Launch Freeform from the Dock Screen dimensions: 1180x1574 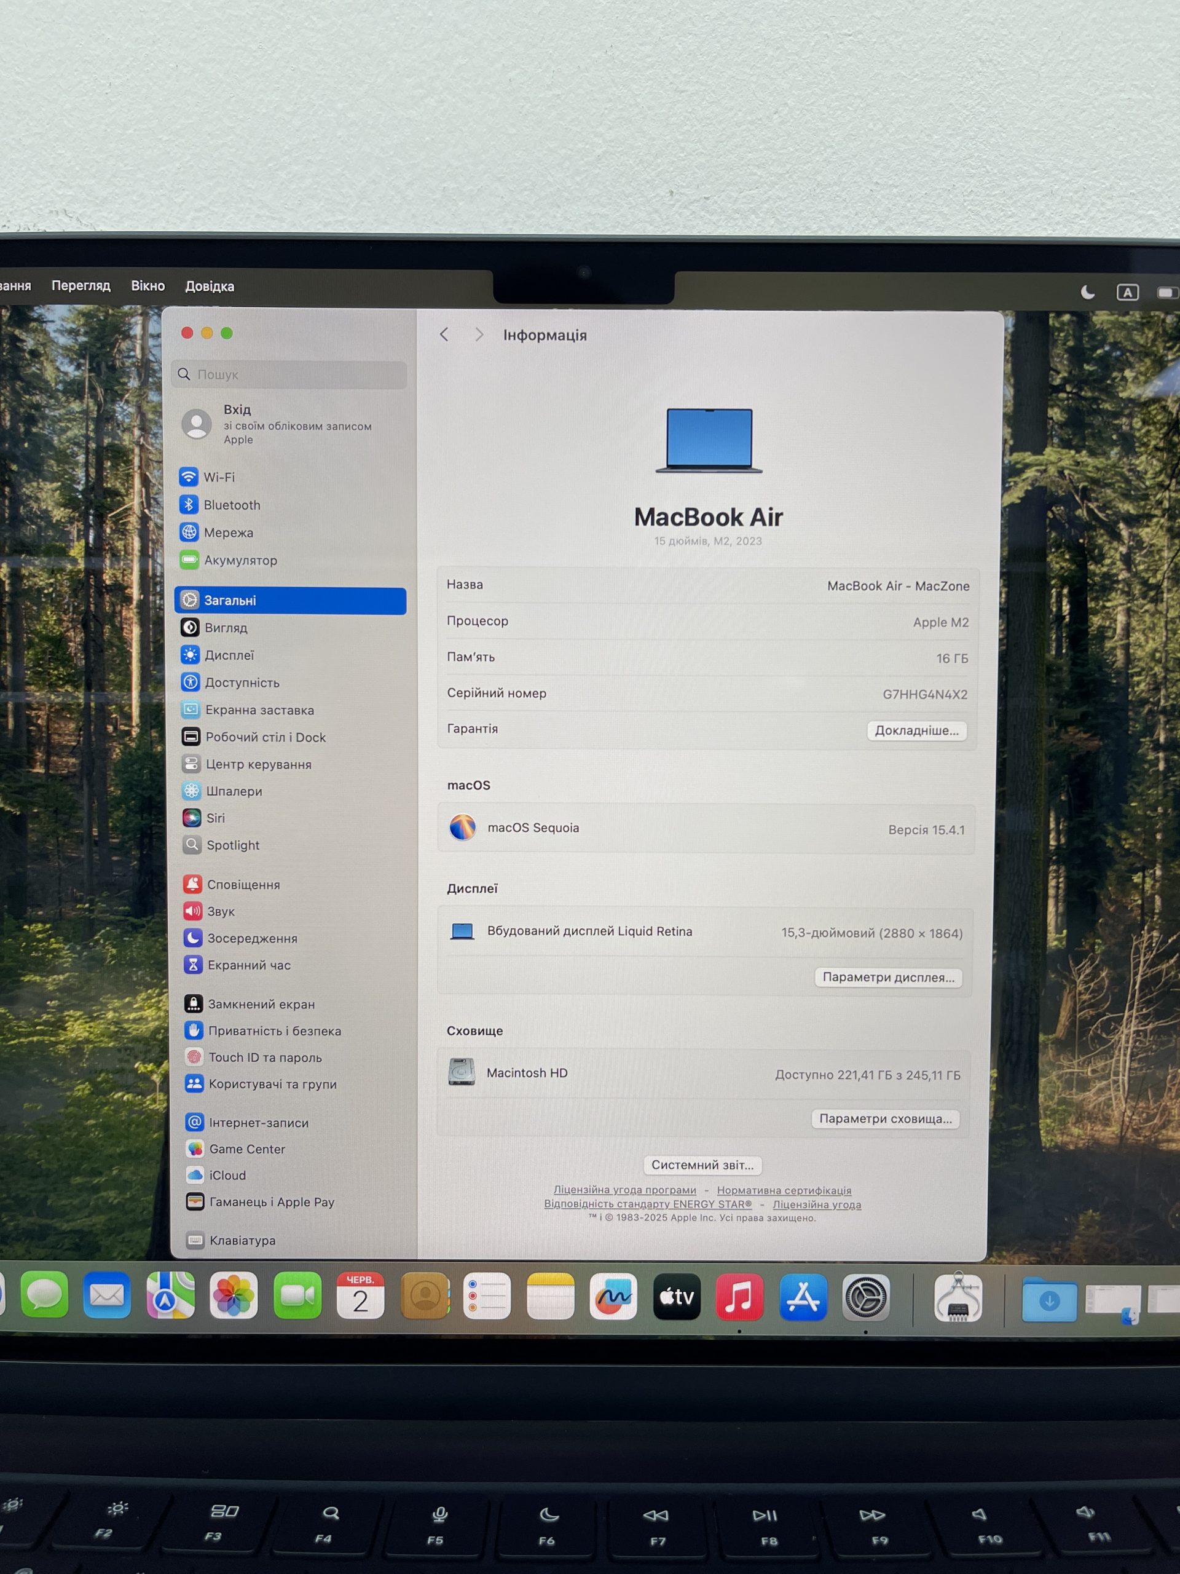613,1297
